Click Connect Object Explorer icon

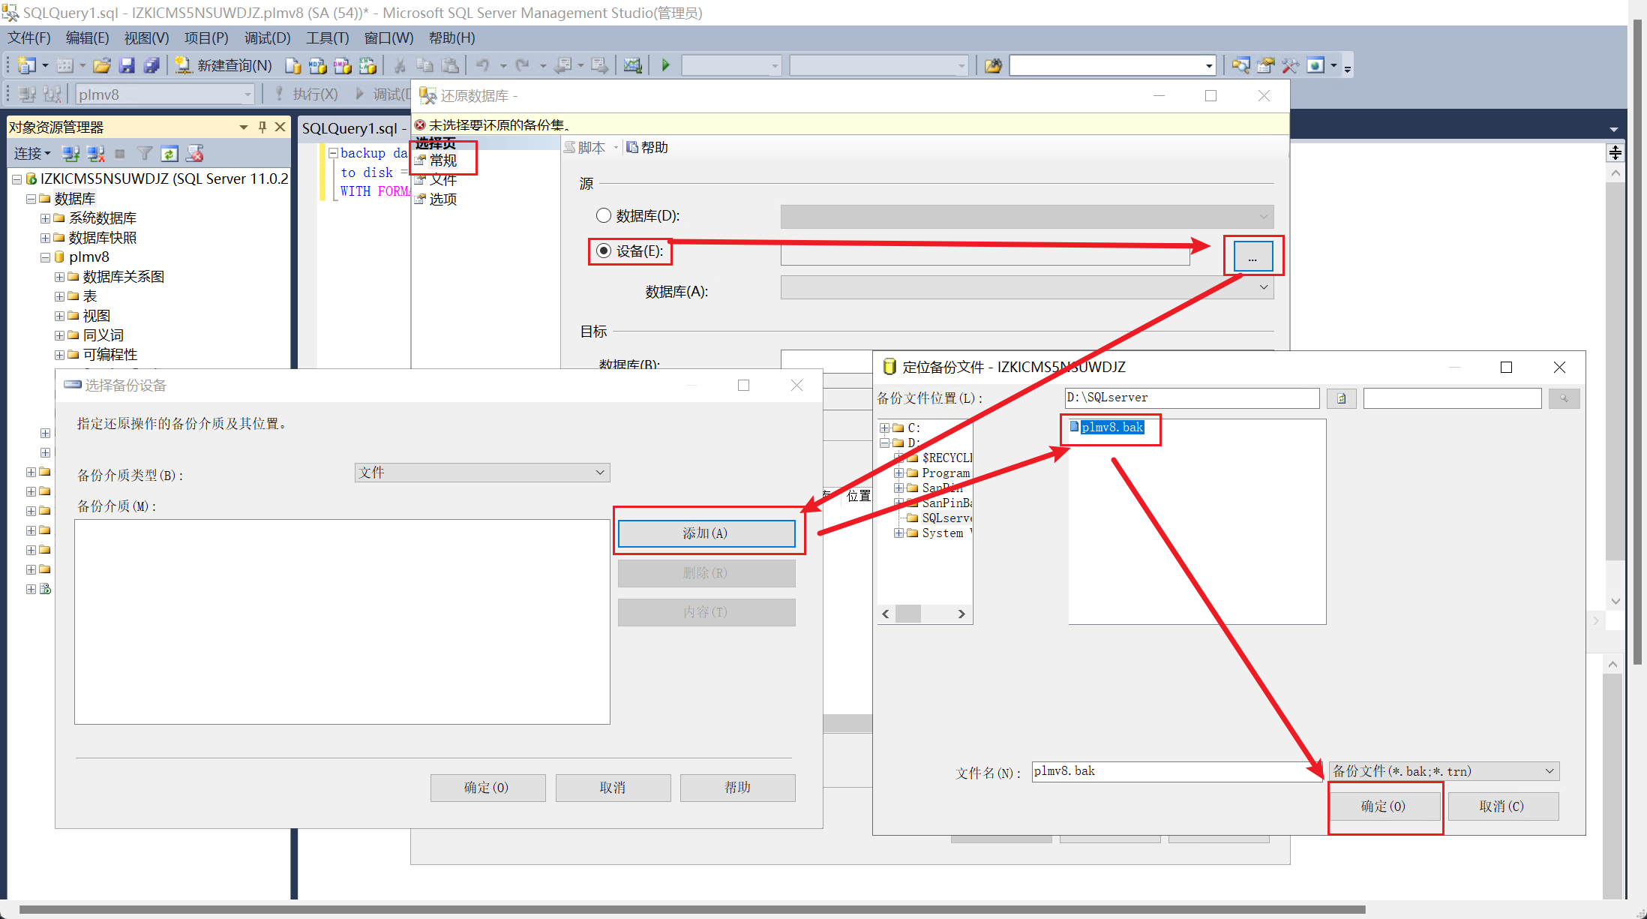pyautogui.click(x=71, y=154)
